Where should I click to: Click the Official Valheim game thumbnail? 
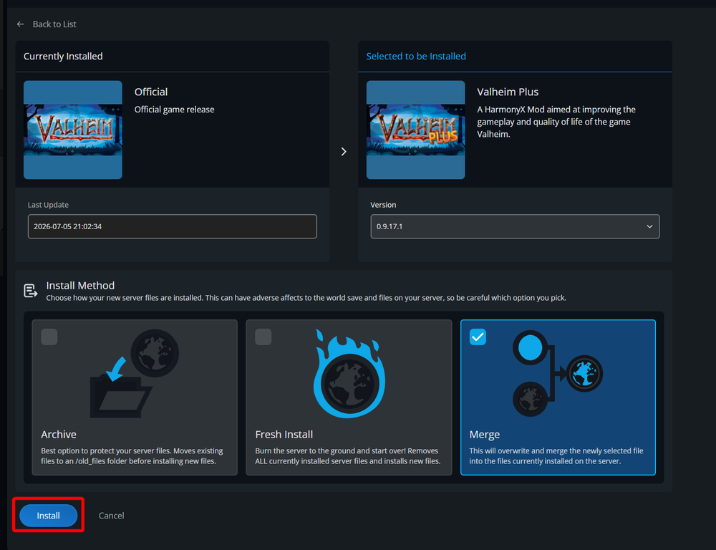(x=73, y=130)
